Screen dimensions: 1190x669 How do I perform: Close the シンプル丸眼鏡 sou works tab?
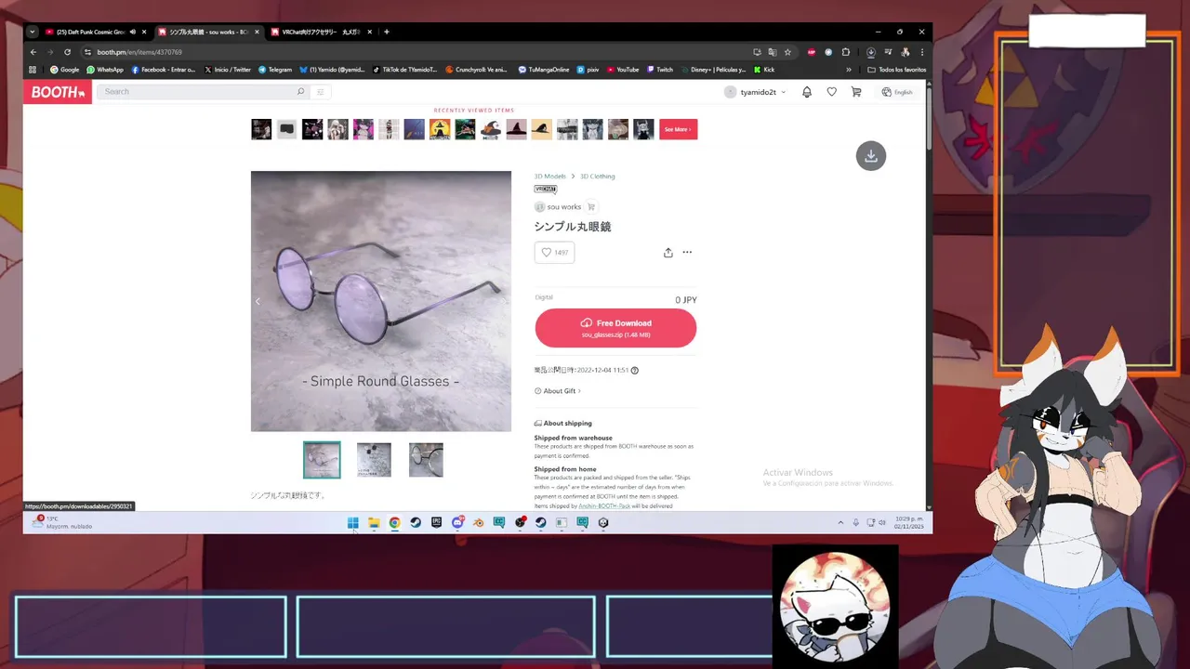click(x=257, y=32)
